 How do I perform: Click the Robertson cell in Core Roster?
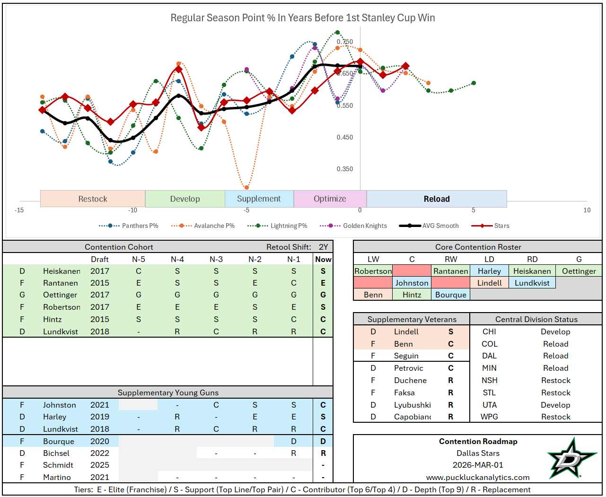point(373,271)
